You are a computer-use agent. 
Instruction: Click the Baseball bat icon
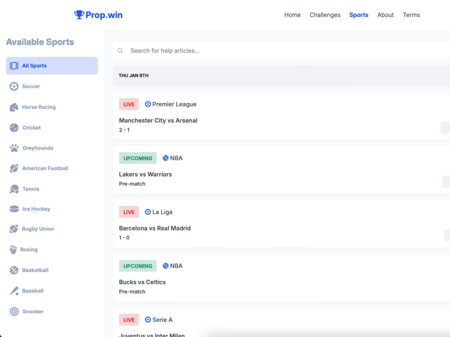[14, 291]
